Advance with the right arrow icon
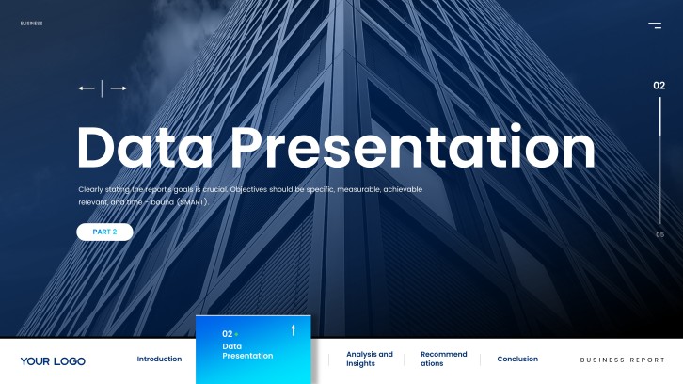The image size is (683, 384). (x=119, y=88)
